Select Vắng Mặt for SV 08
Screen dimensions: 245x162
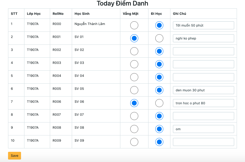(134, 129)
